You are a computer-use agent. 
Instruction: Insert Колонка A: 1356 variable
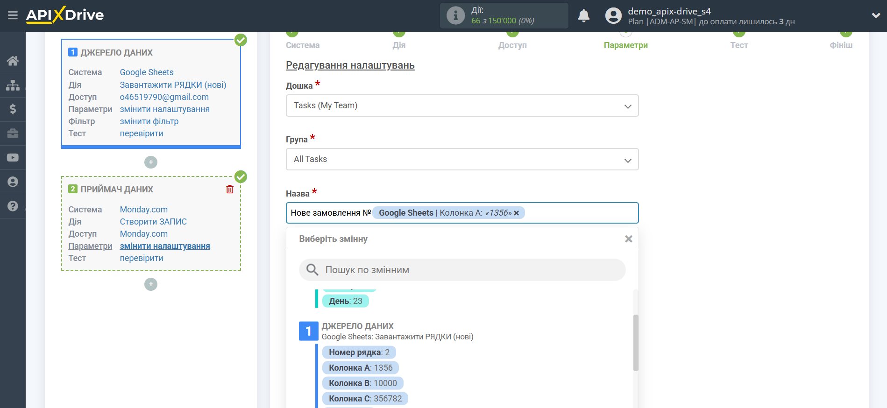(x=361, y=368)
